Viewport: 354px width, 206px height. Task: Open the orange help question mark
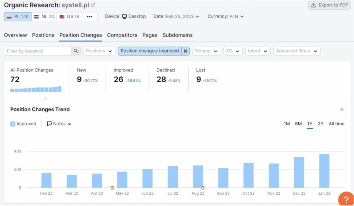(346, 199)
